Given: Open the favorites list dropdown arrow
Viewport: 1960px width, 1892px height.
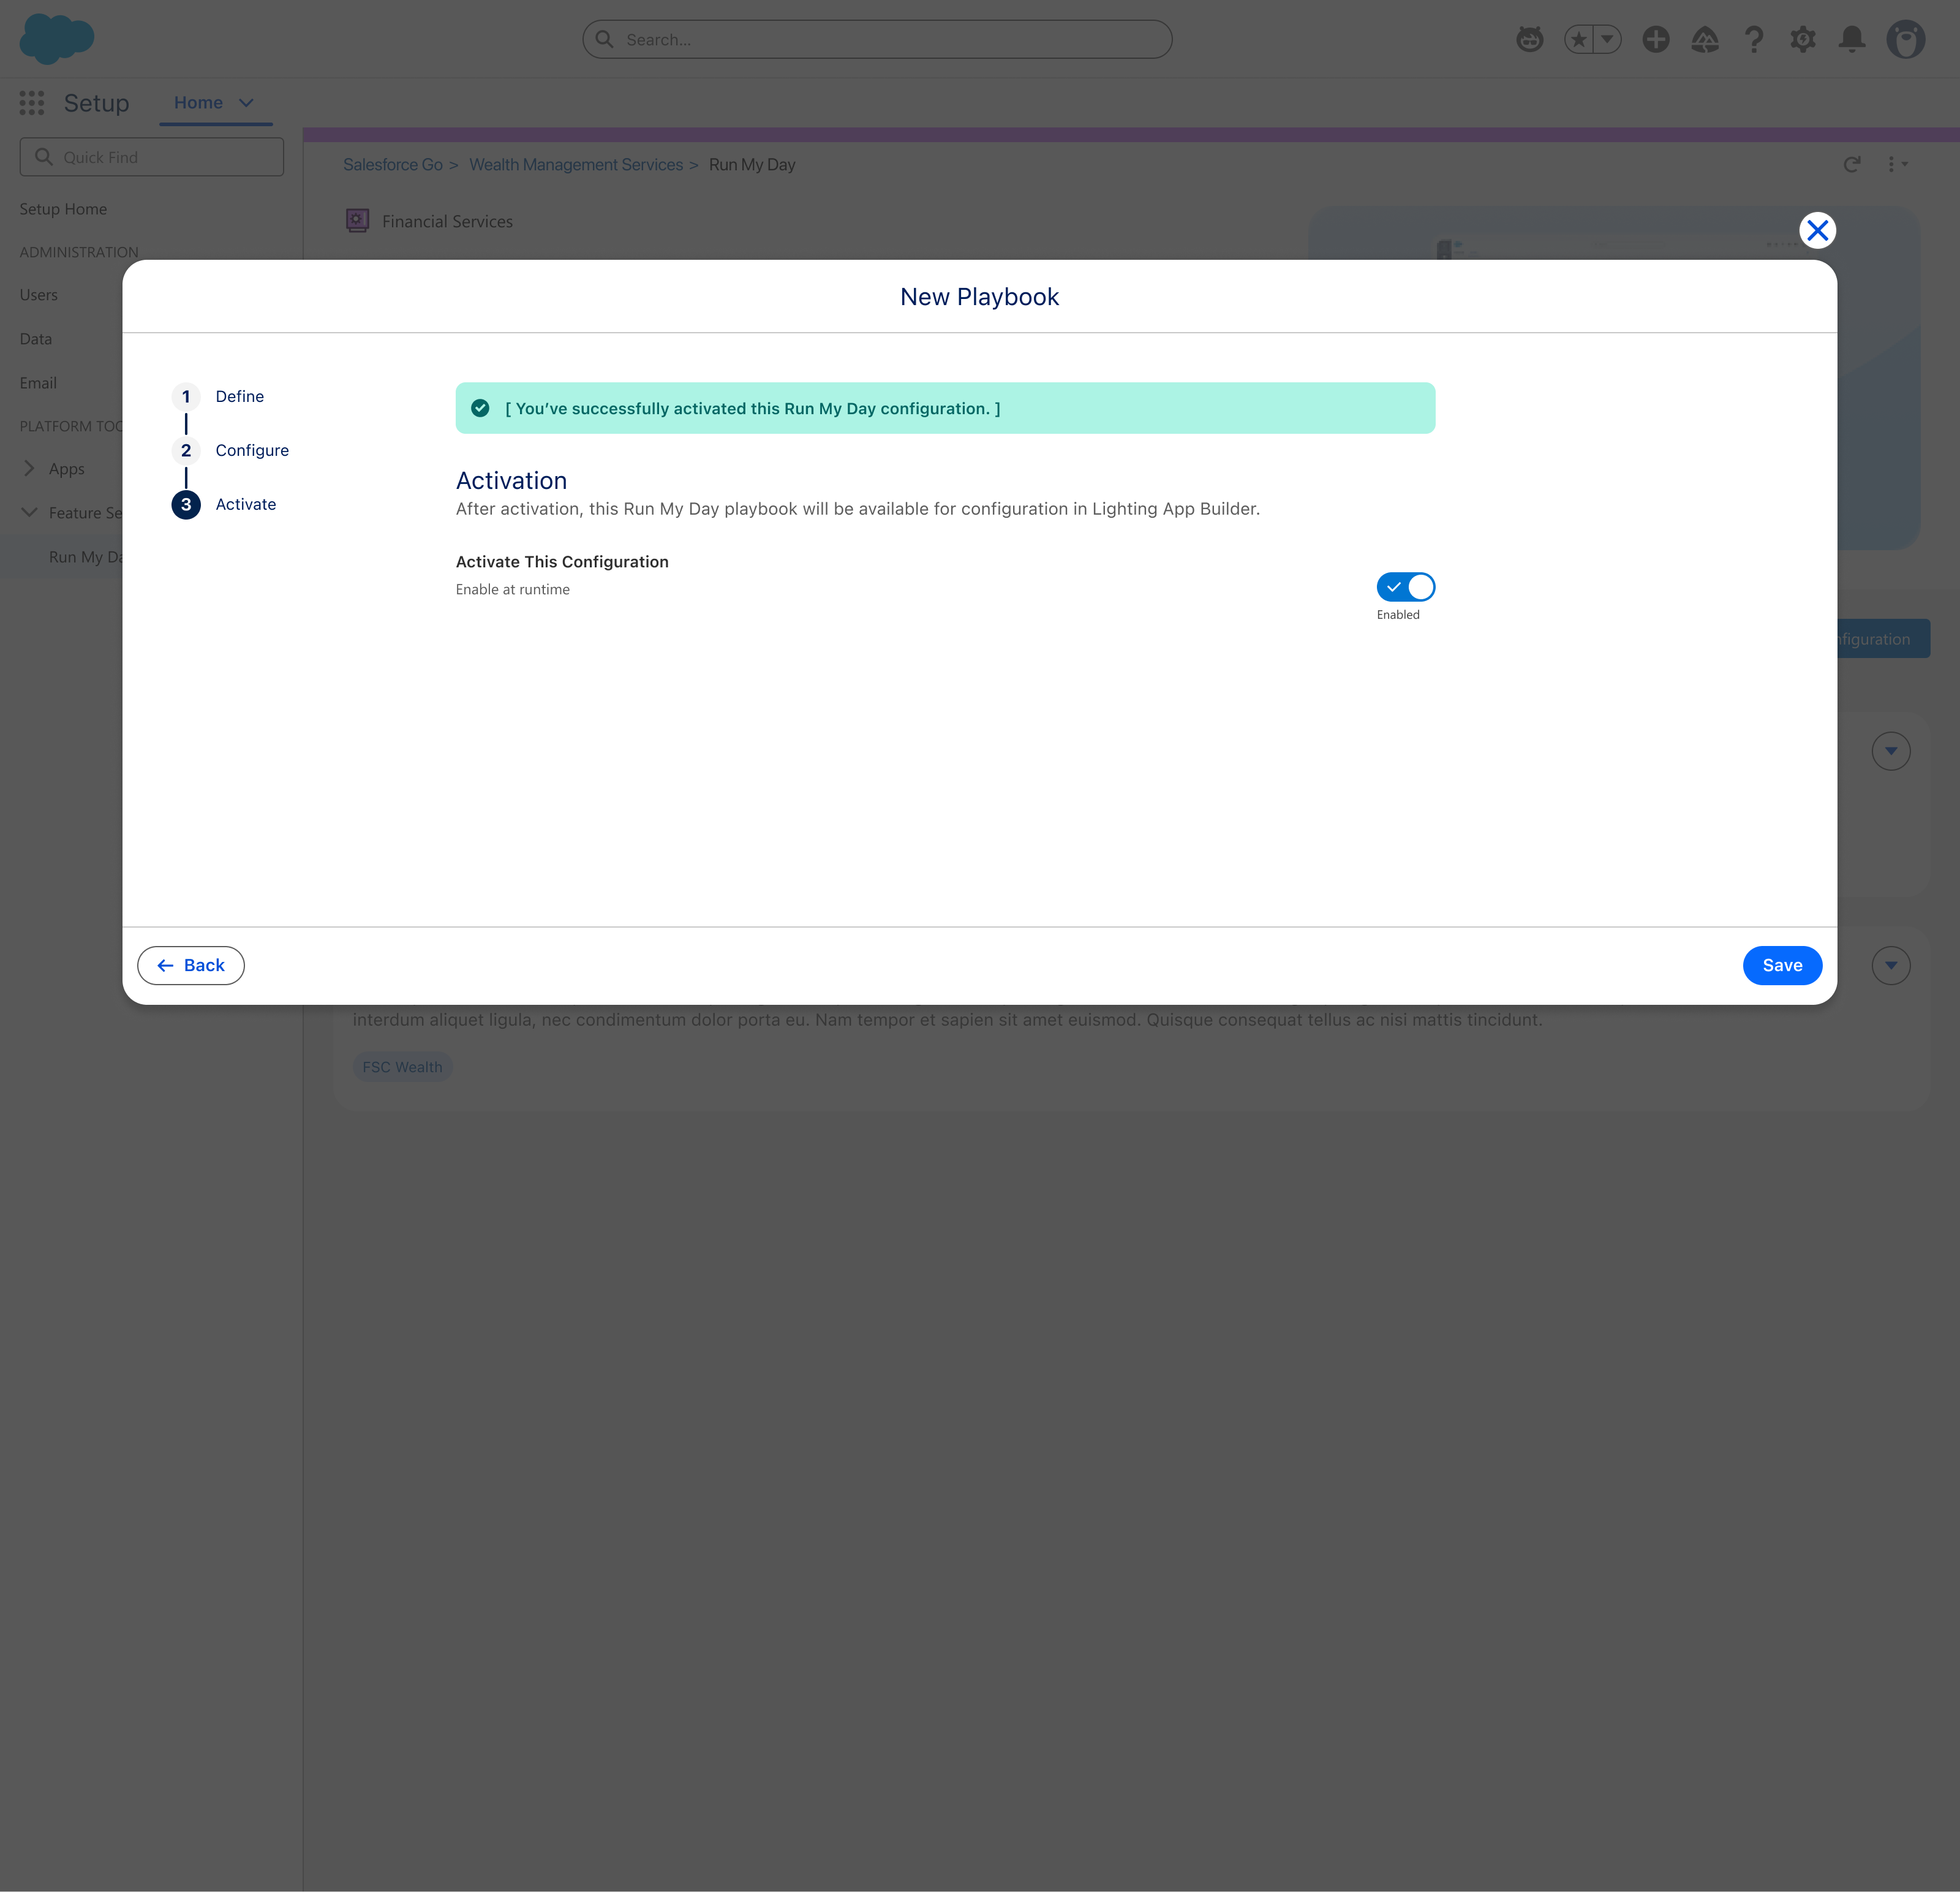Looking at the screenshot, I should pos(1607,40).
